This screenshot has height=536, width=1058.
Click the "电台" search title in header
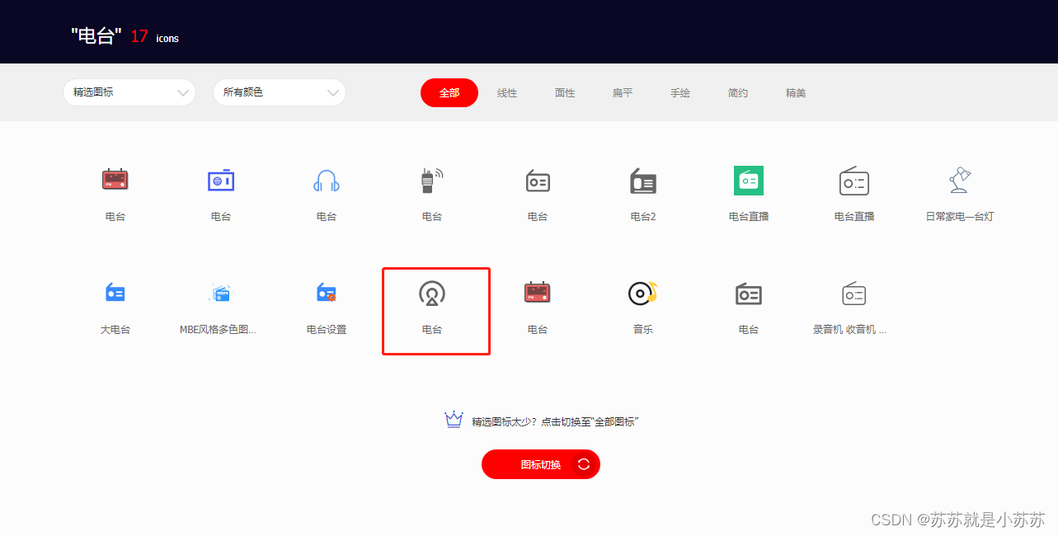point(96,35)
